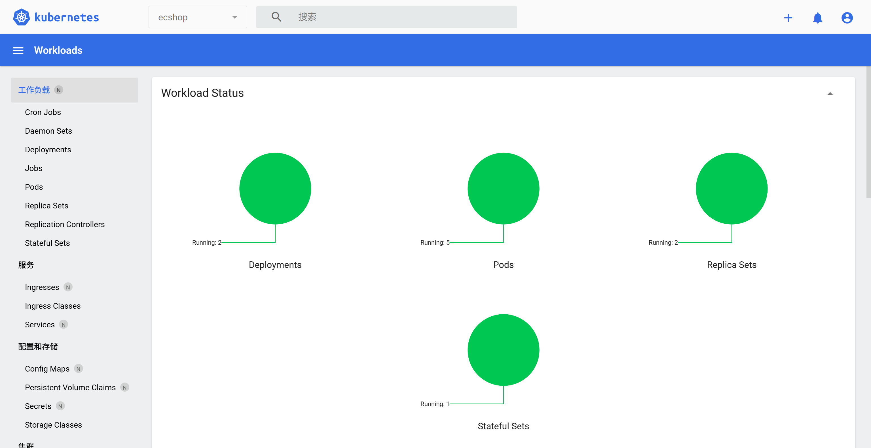Click the Stateful Sets chart caption
This screenshot has width=871, height=448.
pyautogui.click(x=504, y=426)
